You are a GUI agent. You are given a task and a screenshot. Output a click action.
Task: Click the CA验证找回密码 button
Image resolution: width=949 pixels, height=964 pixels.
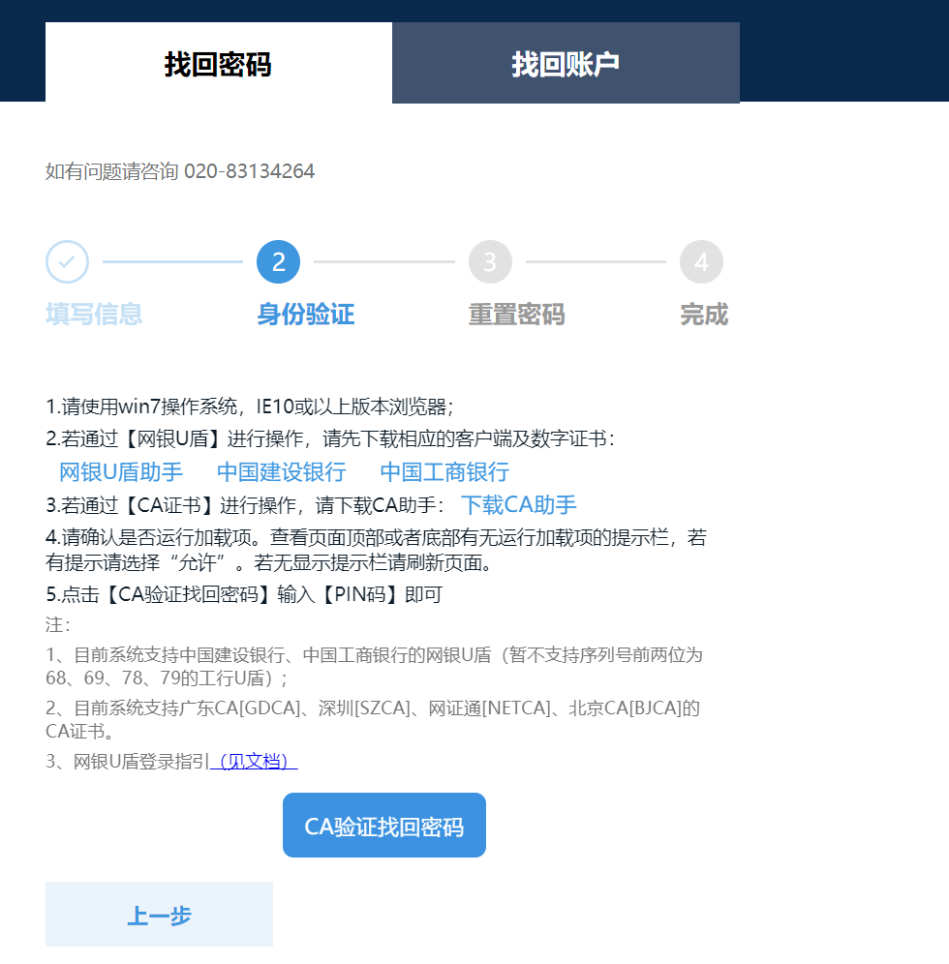[384, 825]
